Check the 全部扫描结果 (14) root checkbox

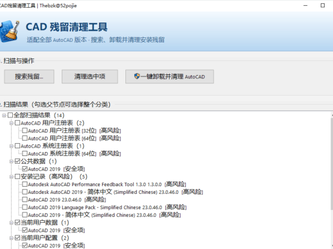pyautogui.click(x=10, y=116)
